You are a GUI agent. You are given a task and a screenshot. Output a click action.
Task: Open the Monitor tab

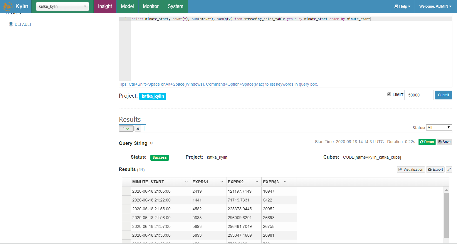(151, 6)
